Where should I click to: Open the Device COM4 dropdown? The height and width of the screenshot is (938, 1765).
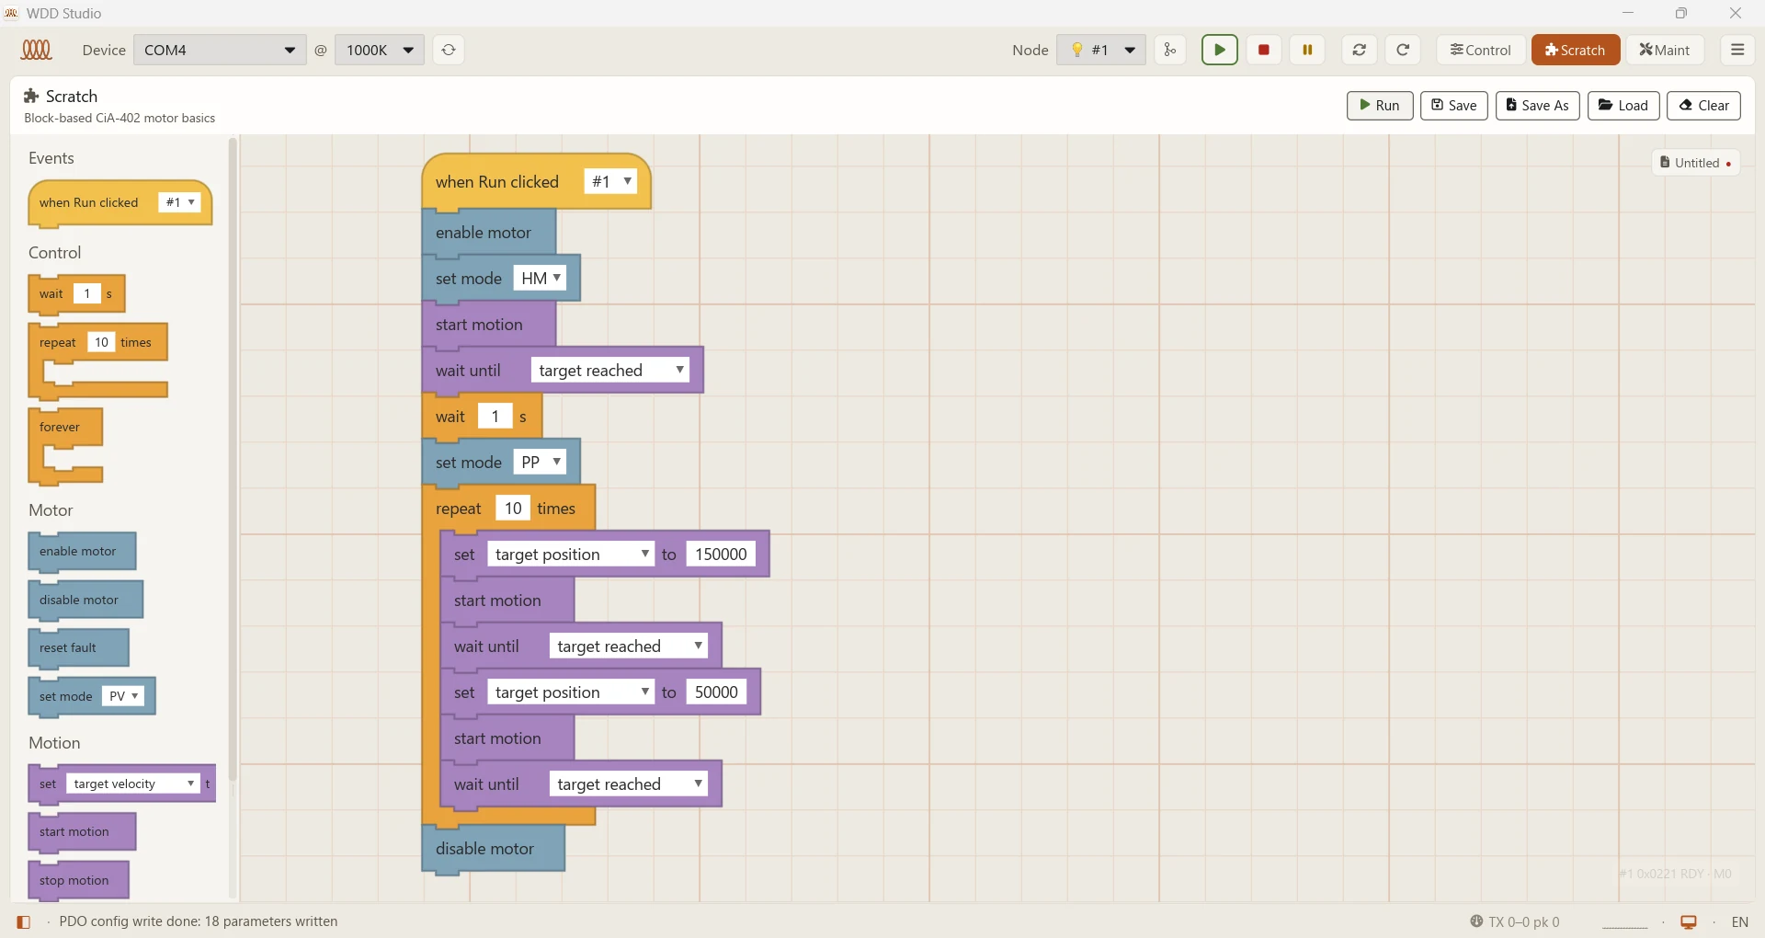click(x=220, y=50)
